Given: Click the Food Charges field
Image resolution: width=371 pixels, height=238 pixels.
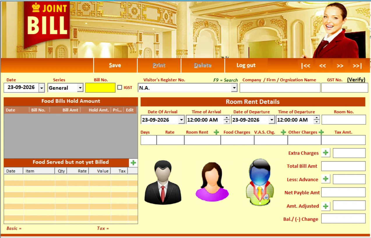Looking at the screenshot, I should (x=237, y=140).
